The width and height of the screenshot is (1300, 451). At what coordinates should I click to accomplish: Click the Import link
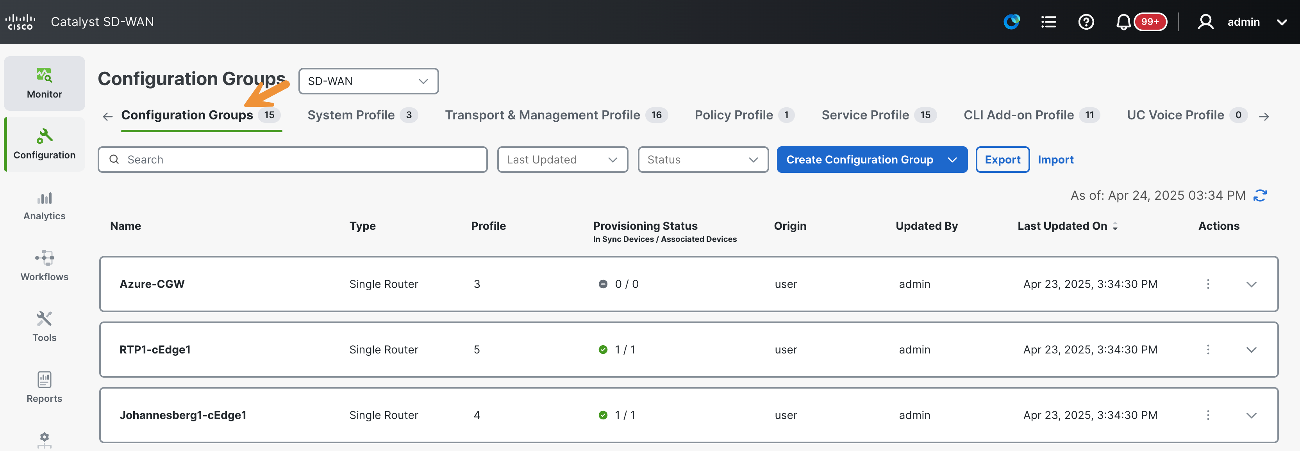[1055, 160]
